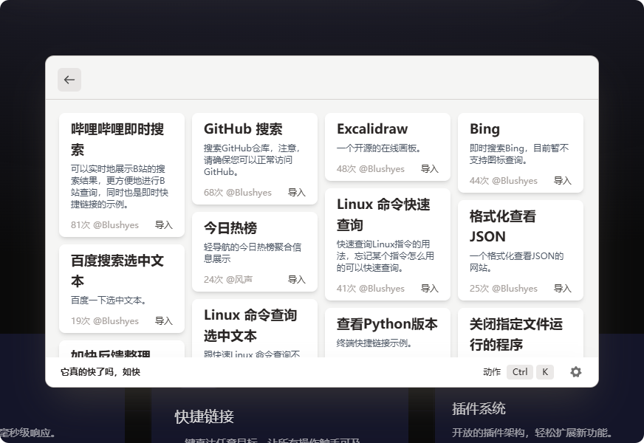Select the 查看Python版本 card title
The height and width of the screenshot is (443, 644).
coord(387,324)
